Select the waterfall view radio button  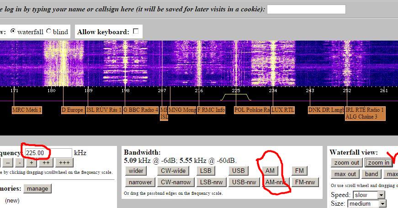point(13,31)
